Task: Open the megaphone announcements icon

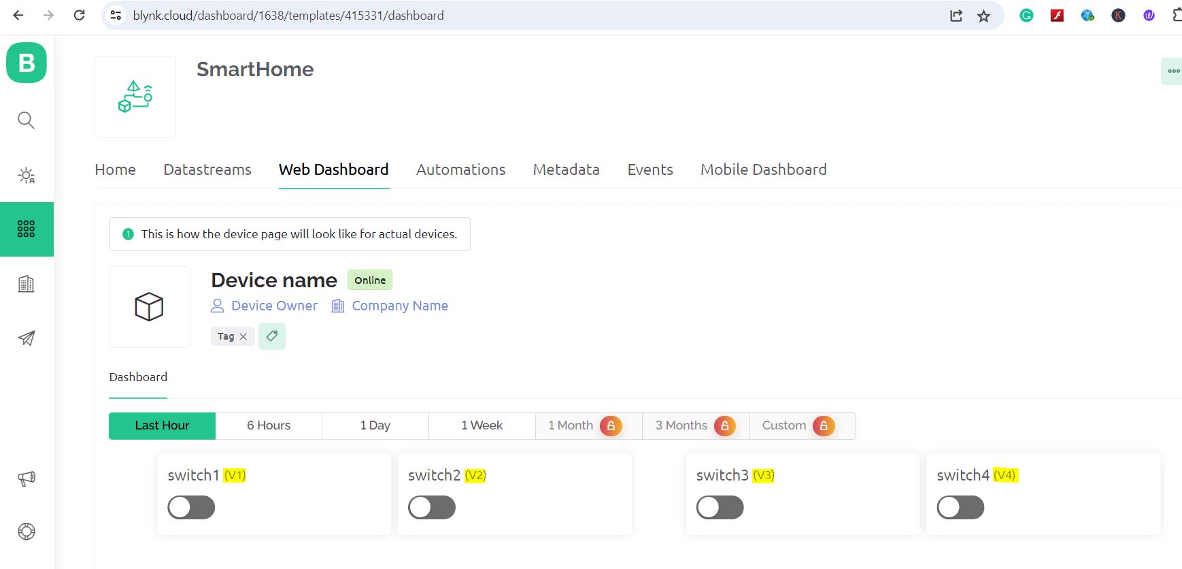Action: pos(26,478)
